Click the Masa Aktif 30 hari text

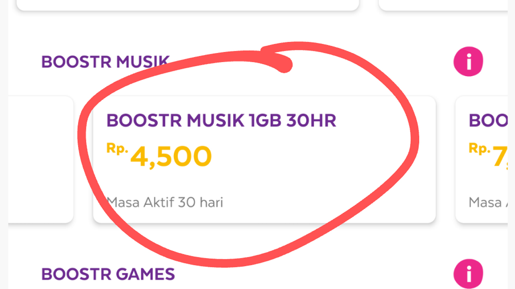pos(165,202)
